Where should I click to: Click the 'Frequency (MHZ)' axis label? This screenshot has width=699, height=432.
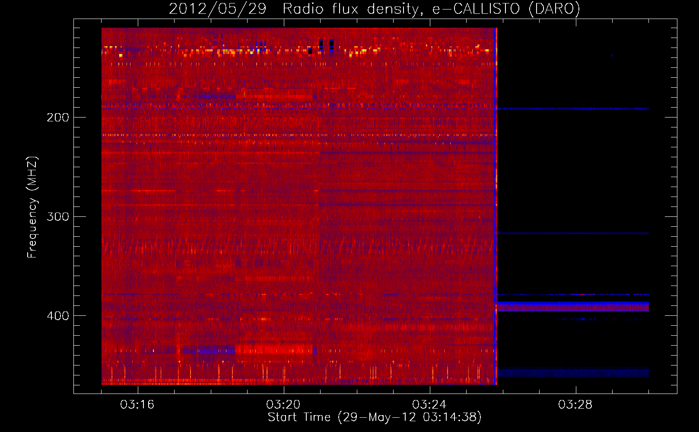click(x=32, y=207)
